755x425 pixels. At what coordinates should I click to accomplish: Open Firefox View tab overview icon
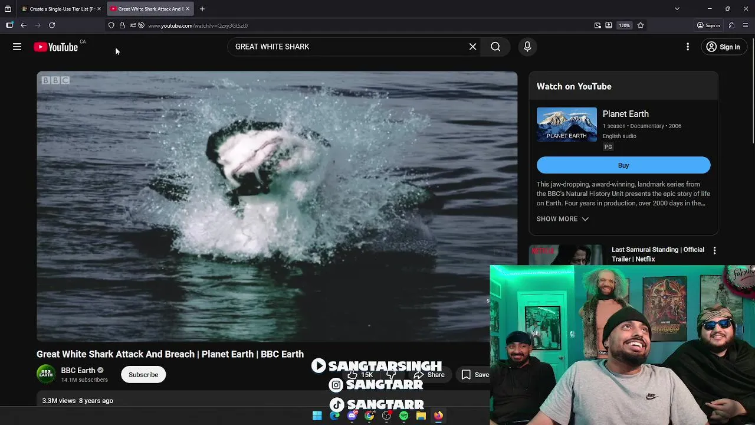click(x=8, y=9)
